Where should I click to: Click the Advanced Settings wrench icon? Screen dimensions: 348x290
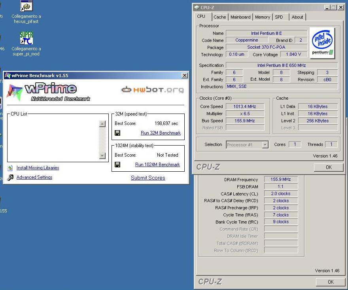coord(10,177)
